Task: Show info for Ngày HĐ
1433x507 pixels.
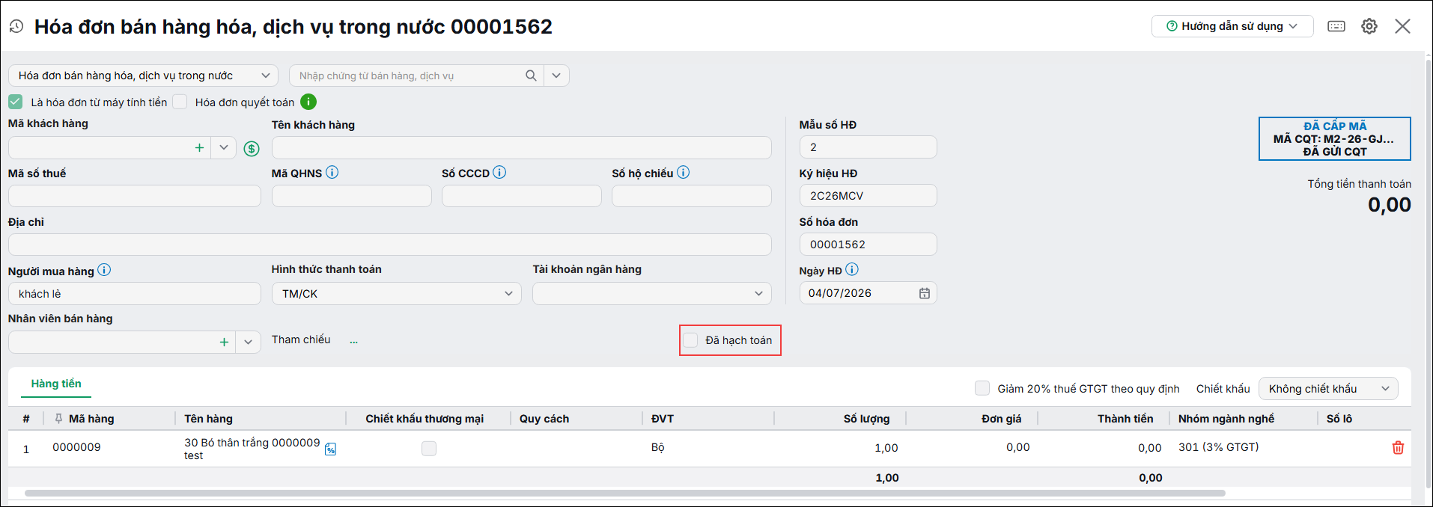Action: 852,269
